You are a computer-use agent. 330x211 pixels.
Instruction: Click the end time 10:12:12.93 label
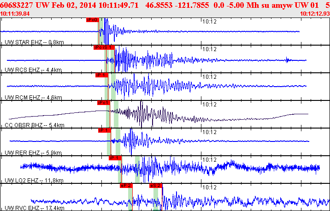point(314,13)
